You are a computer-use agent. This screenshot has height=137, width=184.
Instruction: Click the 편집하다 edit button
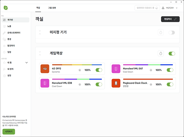pos(170,19)
